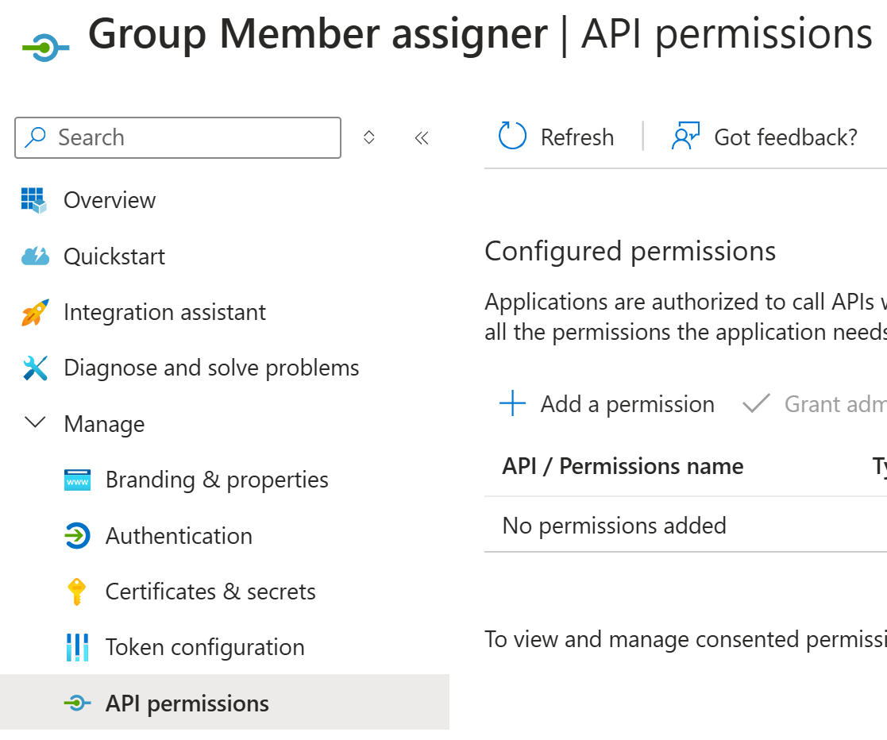This screenshot has height=740, width=887.
Task: Click the Quickstart cloud icon
Action: pyautogui.click(x=35, y=256)
